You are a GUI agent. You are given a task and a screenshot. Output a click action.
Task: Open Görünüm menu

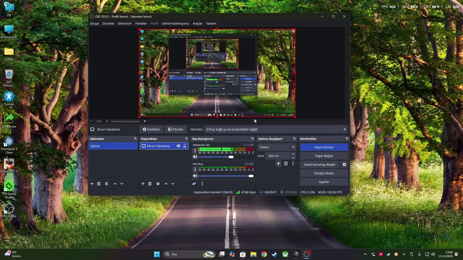124,23
